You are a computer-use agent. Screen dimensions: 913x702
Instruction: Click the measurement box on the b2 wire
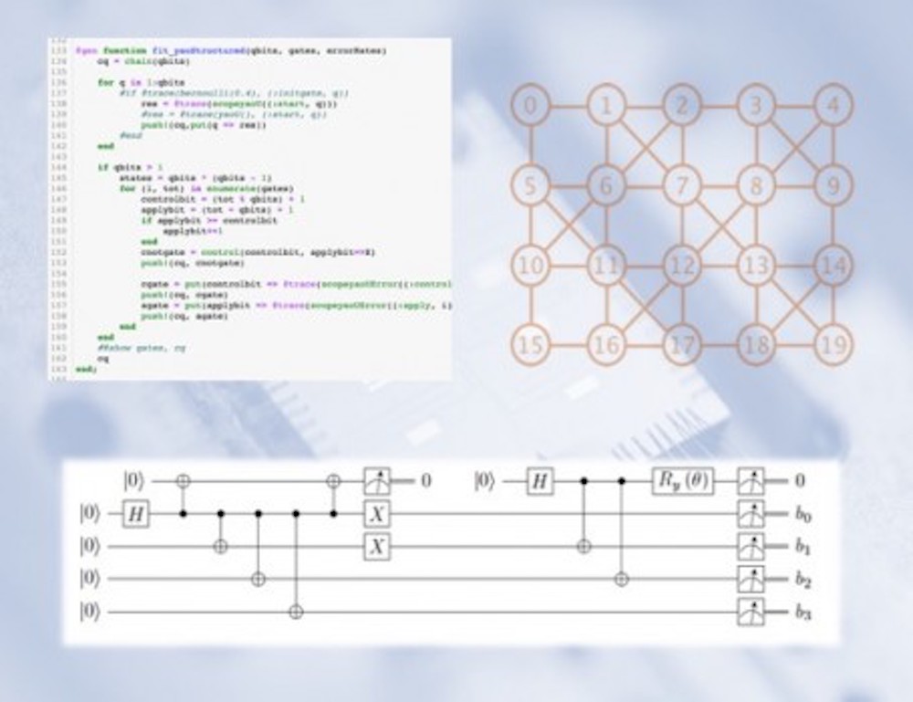(x=750, y=579)
